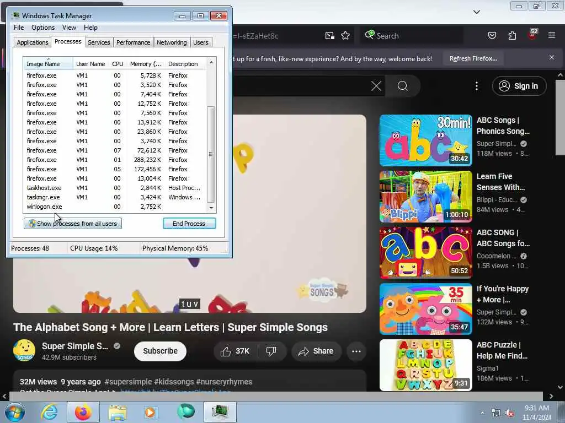Open the network tray icon
565x423 pixels.
click(x=496, y=413)
